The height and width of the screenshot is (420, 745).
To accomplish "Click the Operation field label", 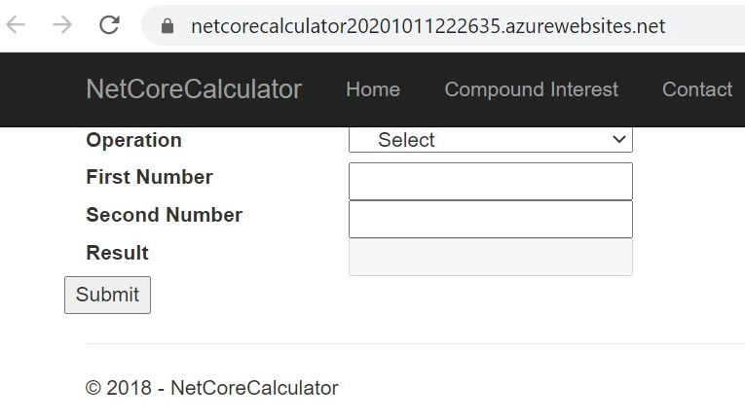I will tap(133, 140).
